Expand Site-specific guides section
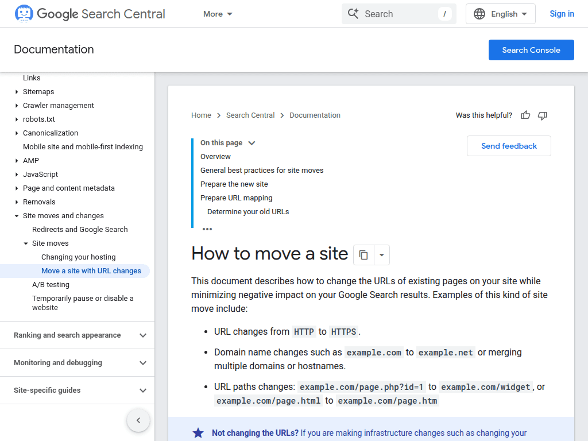The width and height of the screenshot is (588, 441). [78, 390]
